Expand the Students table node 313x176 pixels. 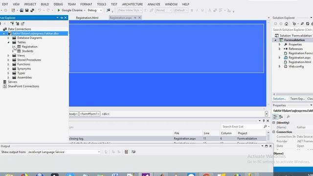click(x=13, y=51)
